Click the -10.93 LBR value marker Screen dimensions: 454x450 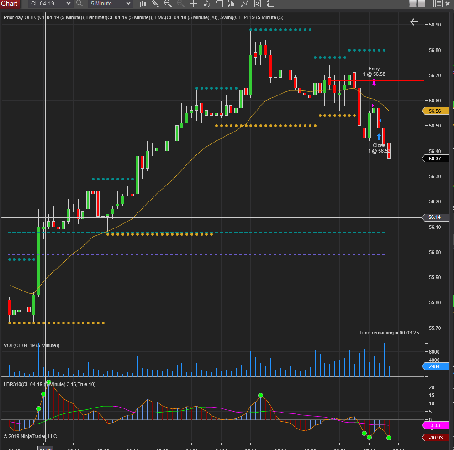(x=435, y=438)
